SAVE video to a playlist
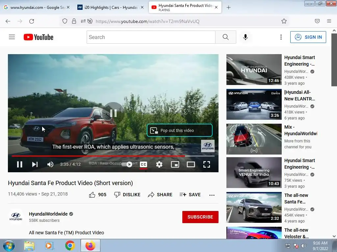 click(x=190, y=195)
